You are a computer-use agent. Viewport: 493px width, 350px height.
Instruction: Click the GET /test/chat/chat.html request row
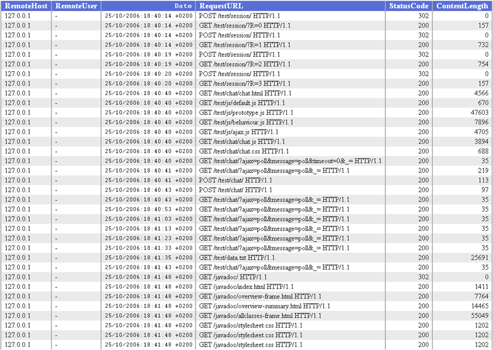245,93
